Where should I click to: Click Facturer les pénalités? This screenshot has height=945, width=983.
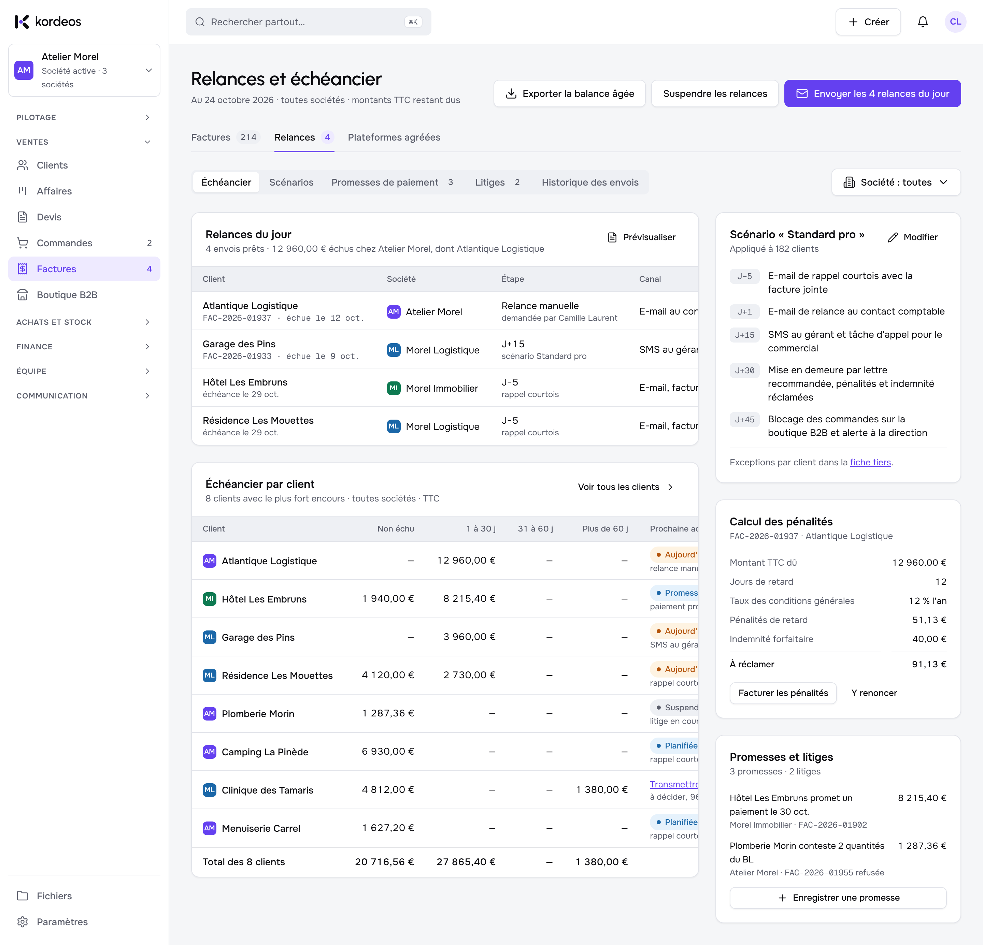[x=783, y=693]
